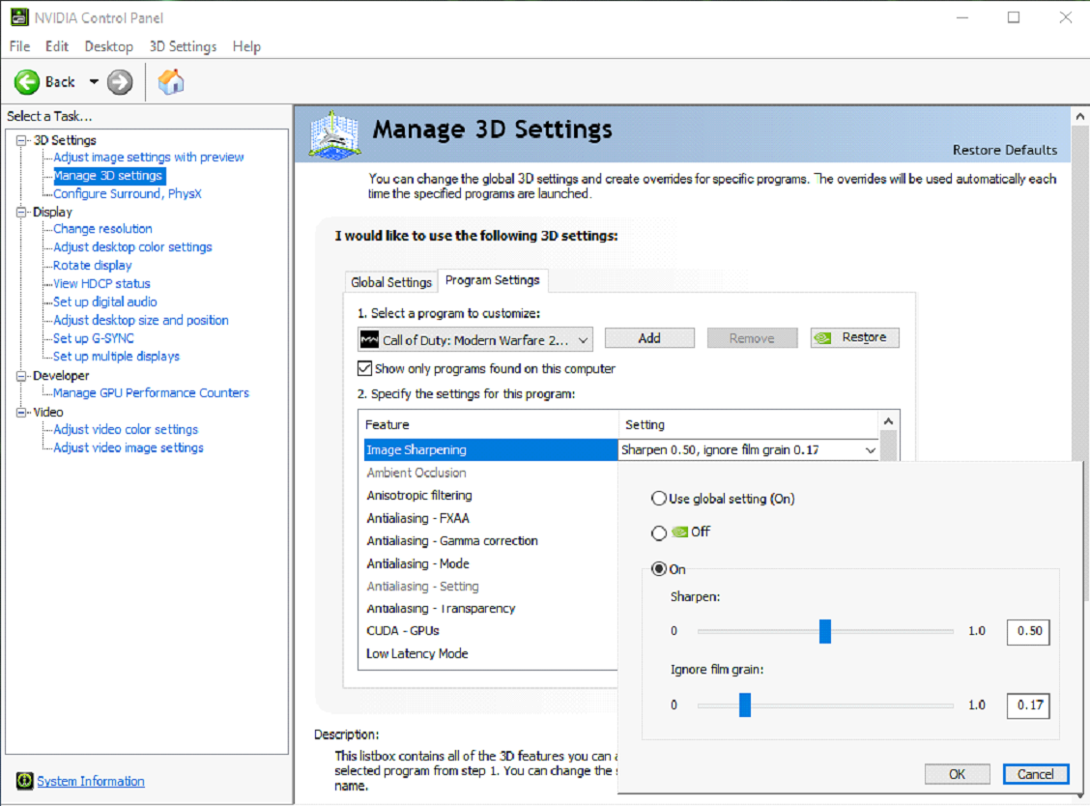Open Adjust video color settings
The height and width of the screenshot is (806, 1090).
(x=125, y=429)
